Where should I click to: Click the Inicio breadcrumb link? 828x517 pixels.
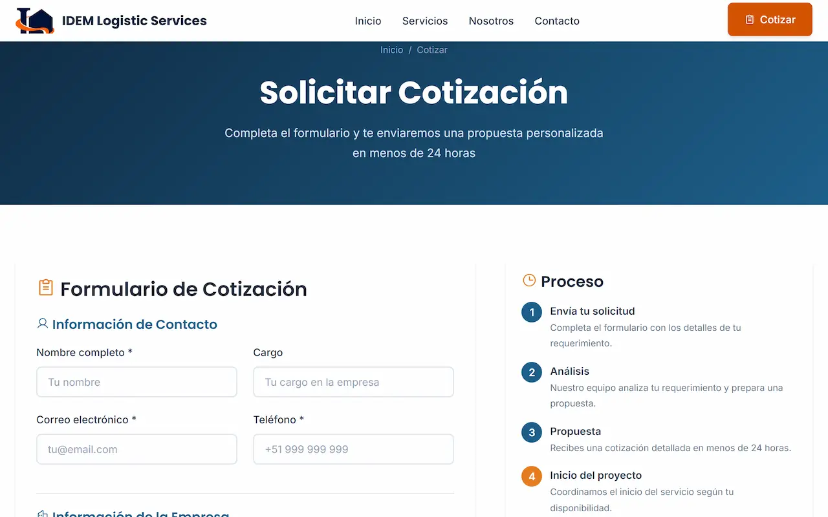(391, 50)
